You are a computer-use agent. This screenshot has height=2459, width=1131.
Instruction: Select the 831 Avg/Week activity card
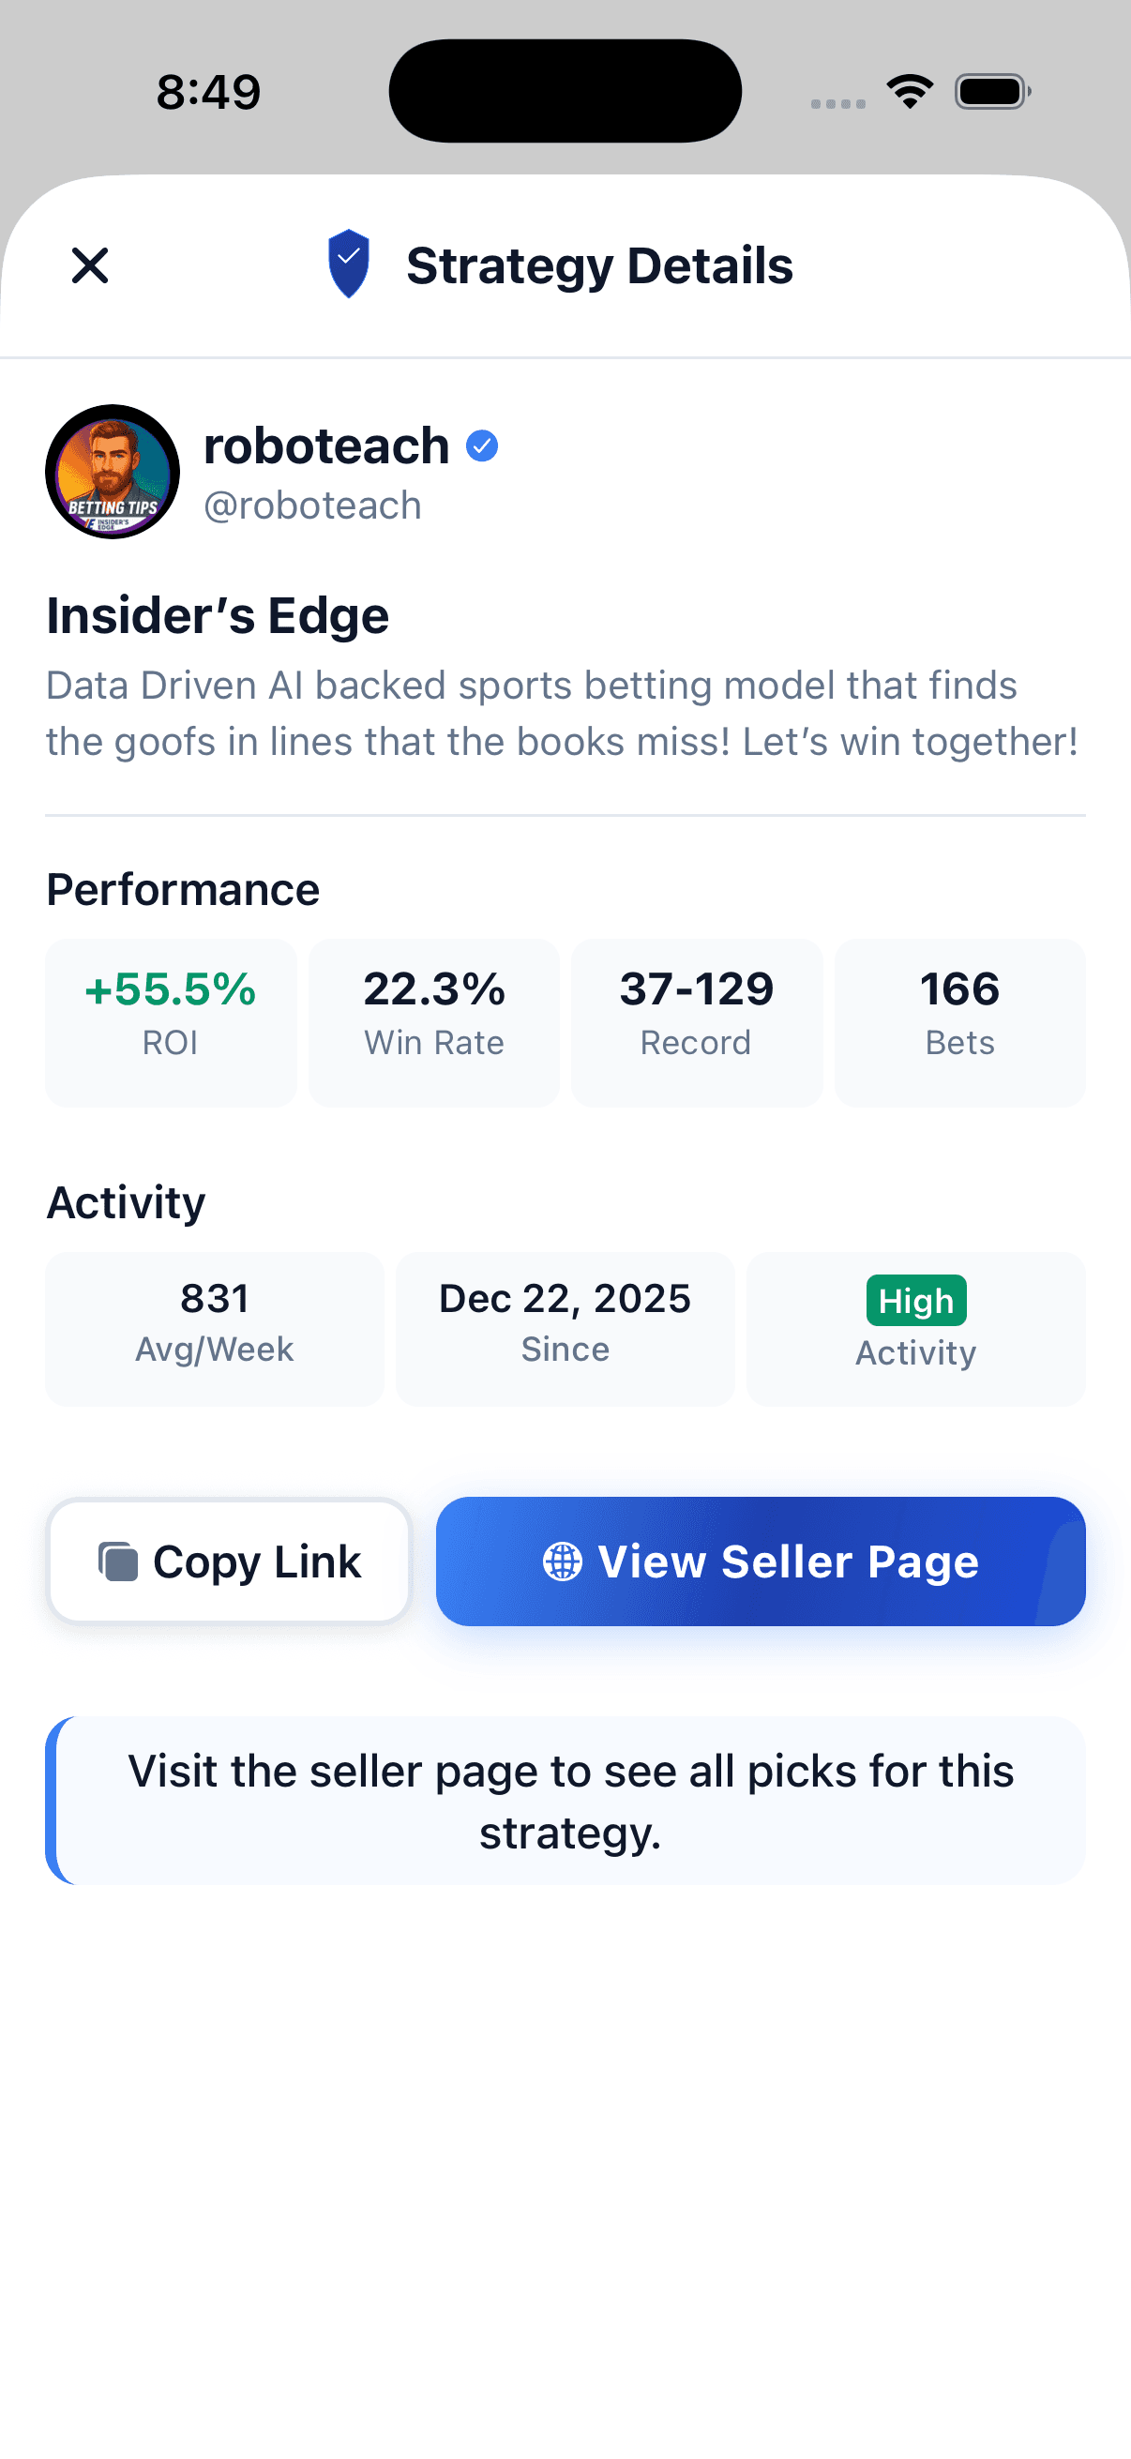[x=214, y=1329]
